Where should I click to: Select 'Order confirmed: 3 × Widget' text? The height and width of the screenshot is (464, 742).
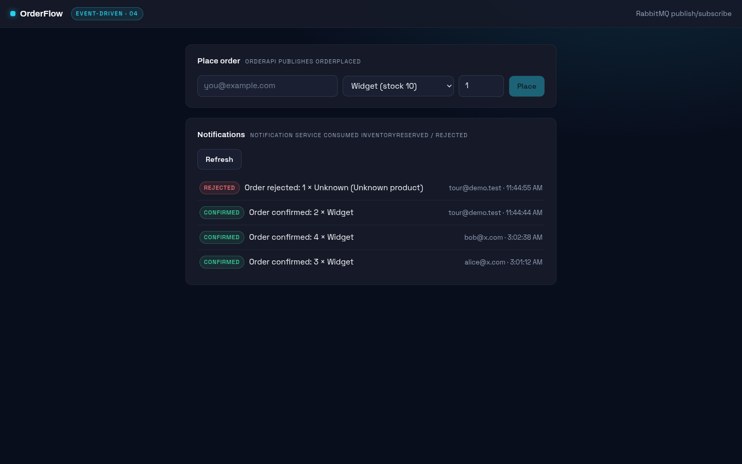[x=301, y=262]
